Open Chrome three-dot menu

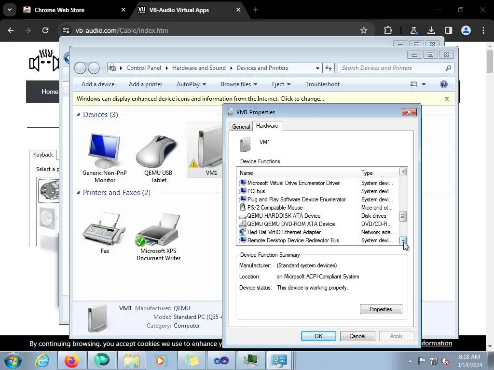click(x=483, y=30)
